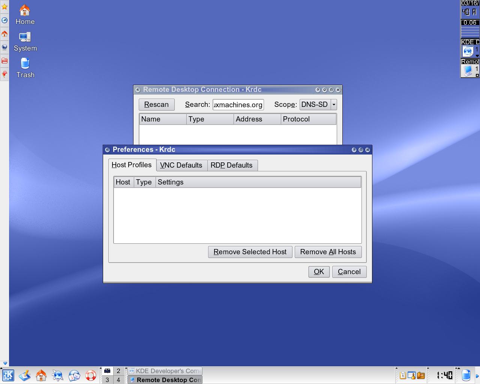480x384 pixels.
Task: Open the Home desktop icon
Action: [x=25, y=15]
